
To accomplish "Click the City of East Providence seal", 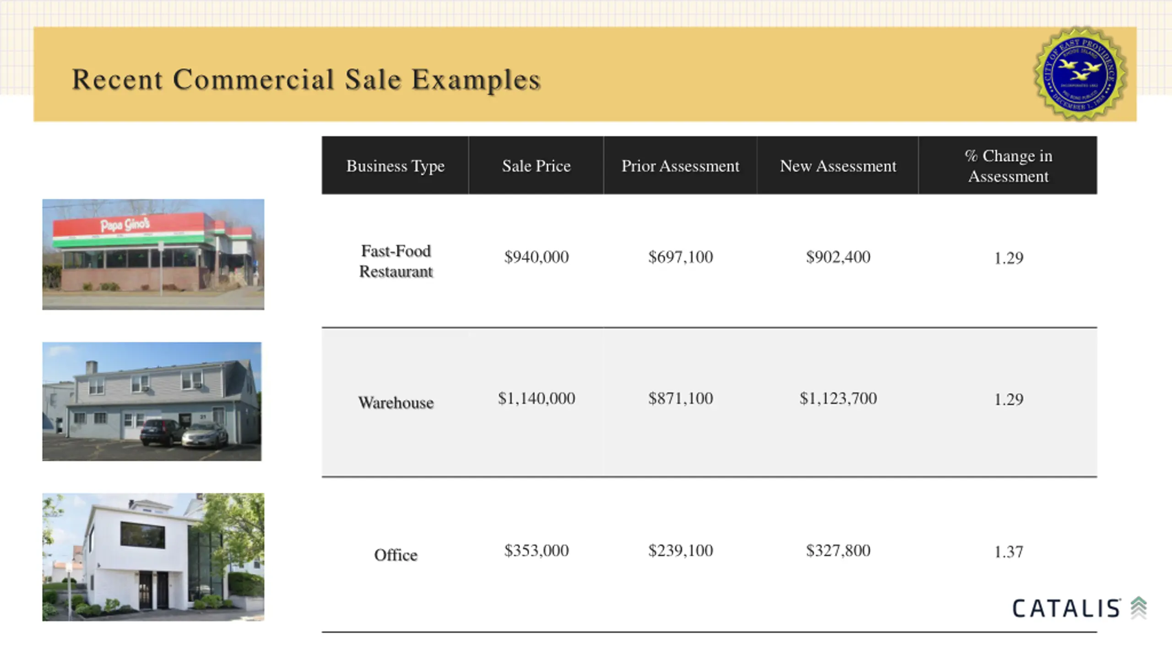I will tap(1081, 75).
